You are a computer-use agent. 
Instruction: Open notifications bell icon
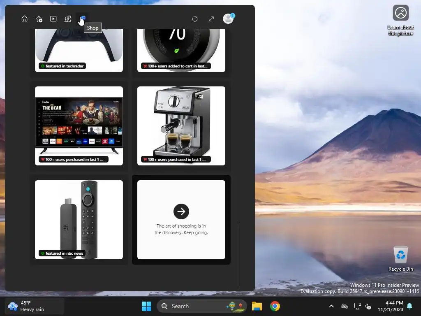coord(410,306)
